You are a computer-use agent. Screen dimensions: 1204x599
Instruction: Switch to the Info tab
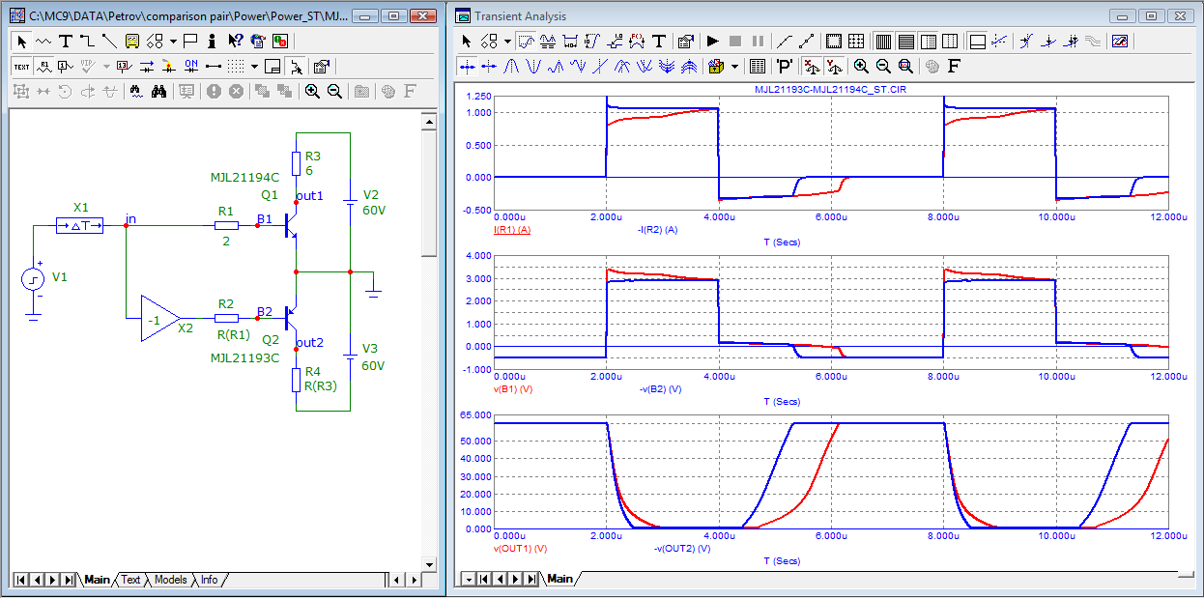209,580
